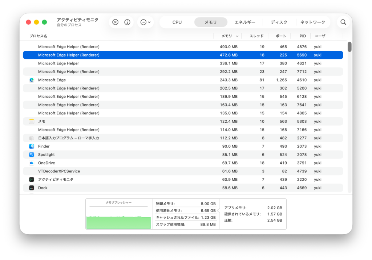Screen dimensions: 372x260
Task: Click the メモ app icon in list
Action: [x=32, y=121]
